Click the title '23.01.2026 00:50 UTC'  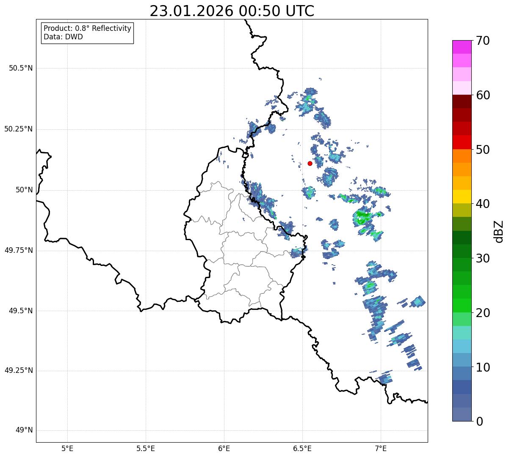tap(232, 11)
